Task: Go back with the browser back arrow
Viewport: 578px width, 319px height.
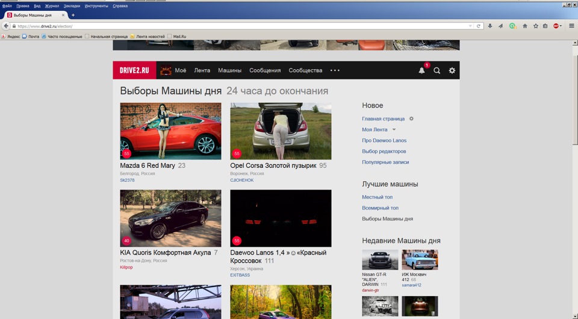Action: (6, 26)
